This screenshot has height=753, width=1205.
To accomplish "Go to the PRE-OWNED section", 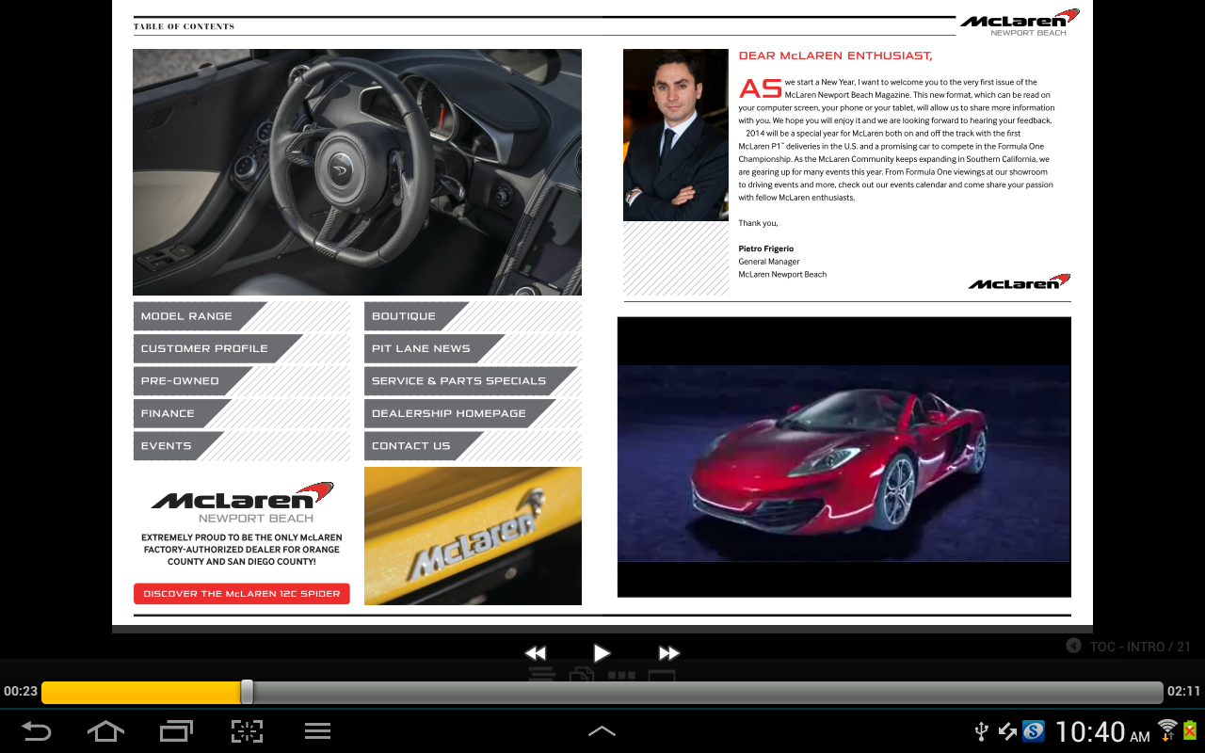I will (195, 381).
